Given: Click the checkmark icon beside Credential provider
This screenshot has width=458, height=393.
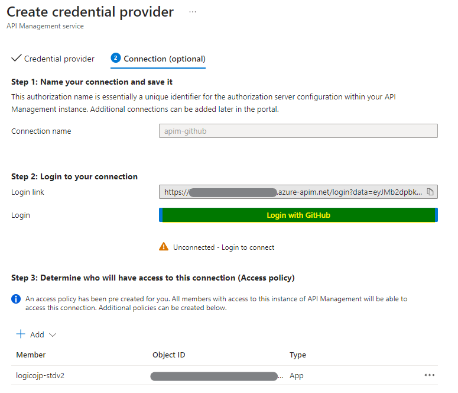Looking at the screenshot, I should point(17,58).
